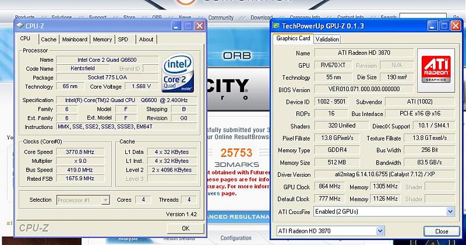Switch to the Cache tab in CPU-Z
Viewport: 466px width, 245px height.
[x=48, y=39]
